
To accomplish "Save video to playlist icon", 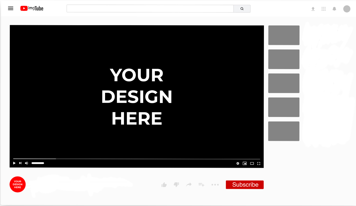I will [201, 185].
